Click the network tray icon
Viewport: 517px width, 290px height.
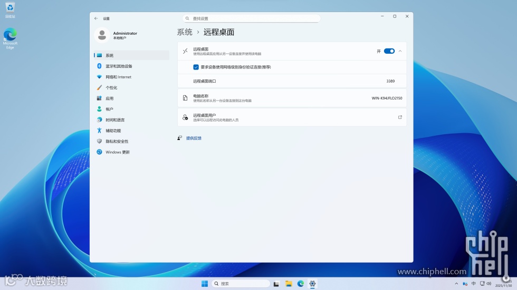(482, 284)
